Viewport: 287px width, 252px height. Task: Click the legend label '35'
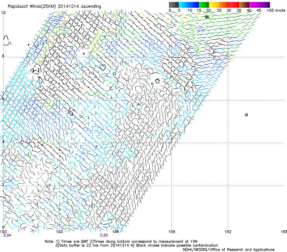[x=239, y=10]
